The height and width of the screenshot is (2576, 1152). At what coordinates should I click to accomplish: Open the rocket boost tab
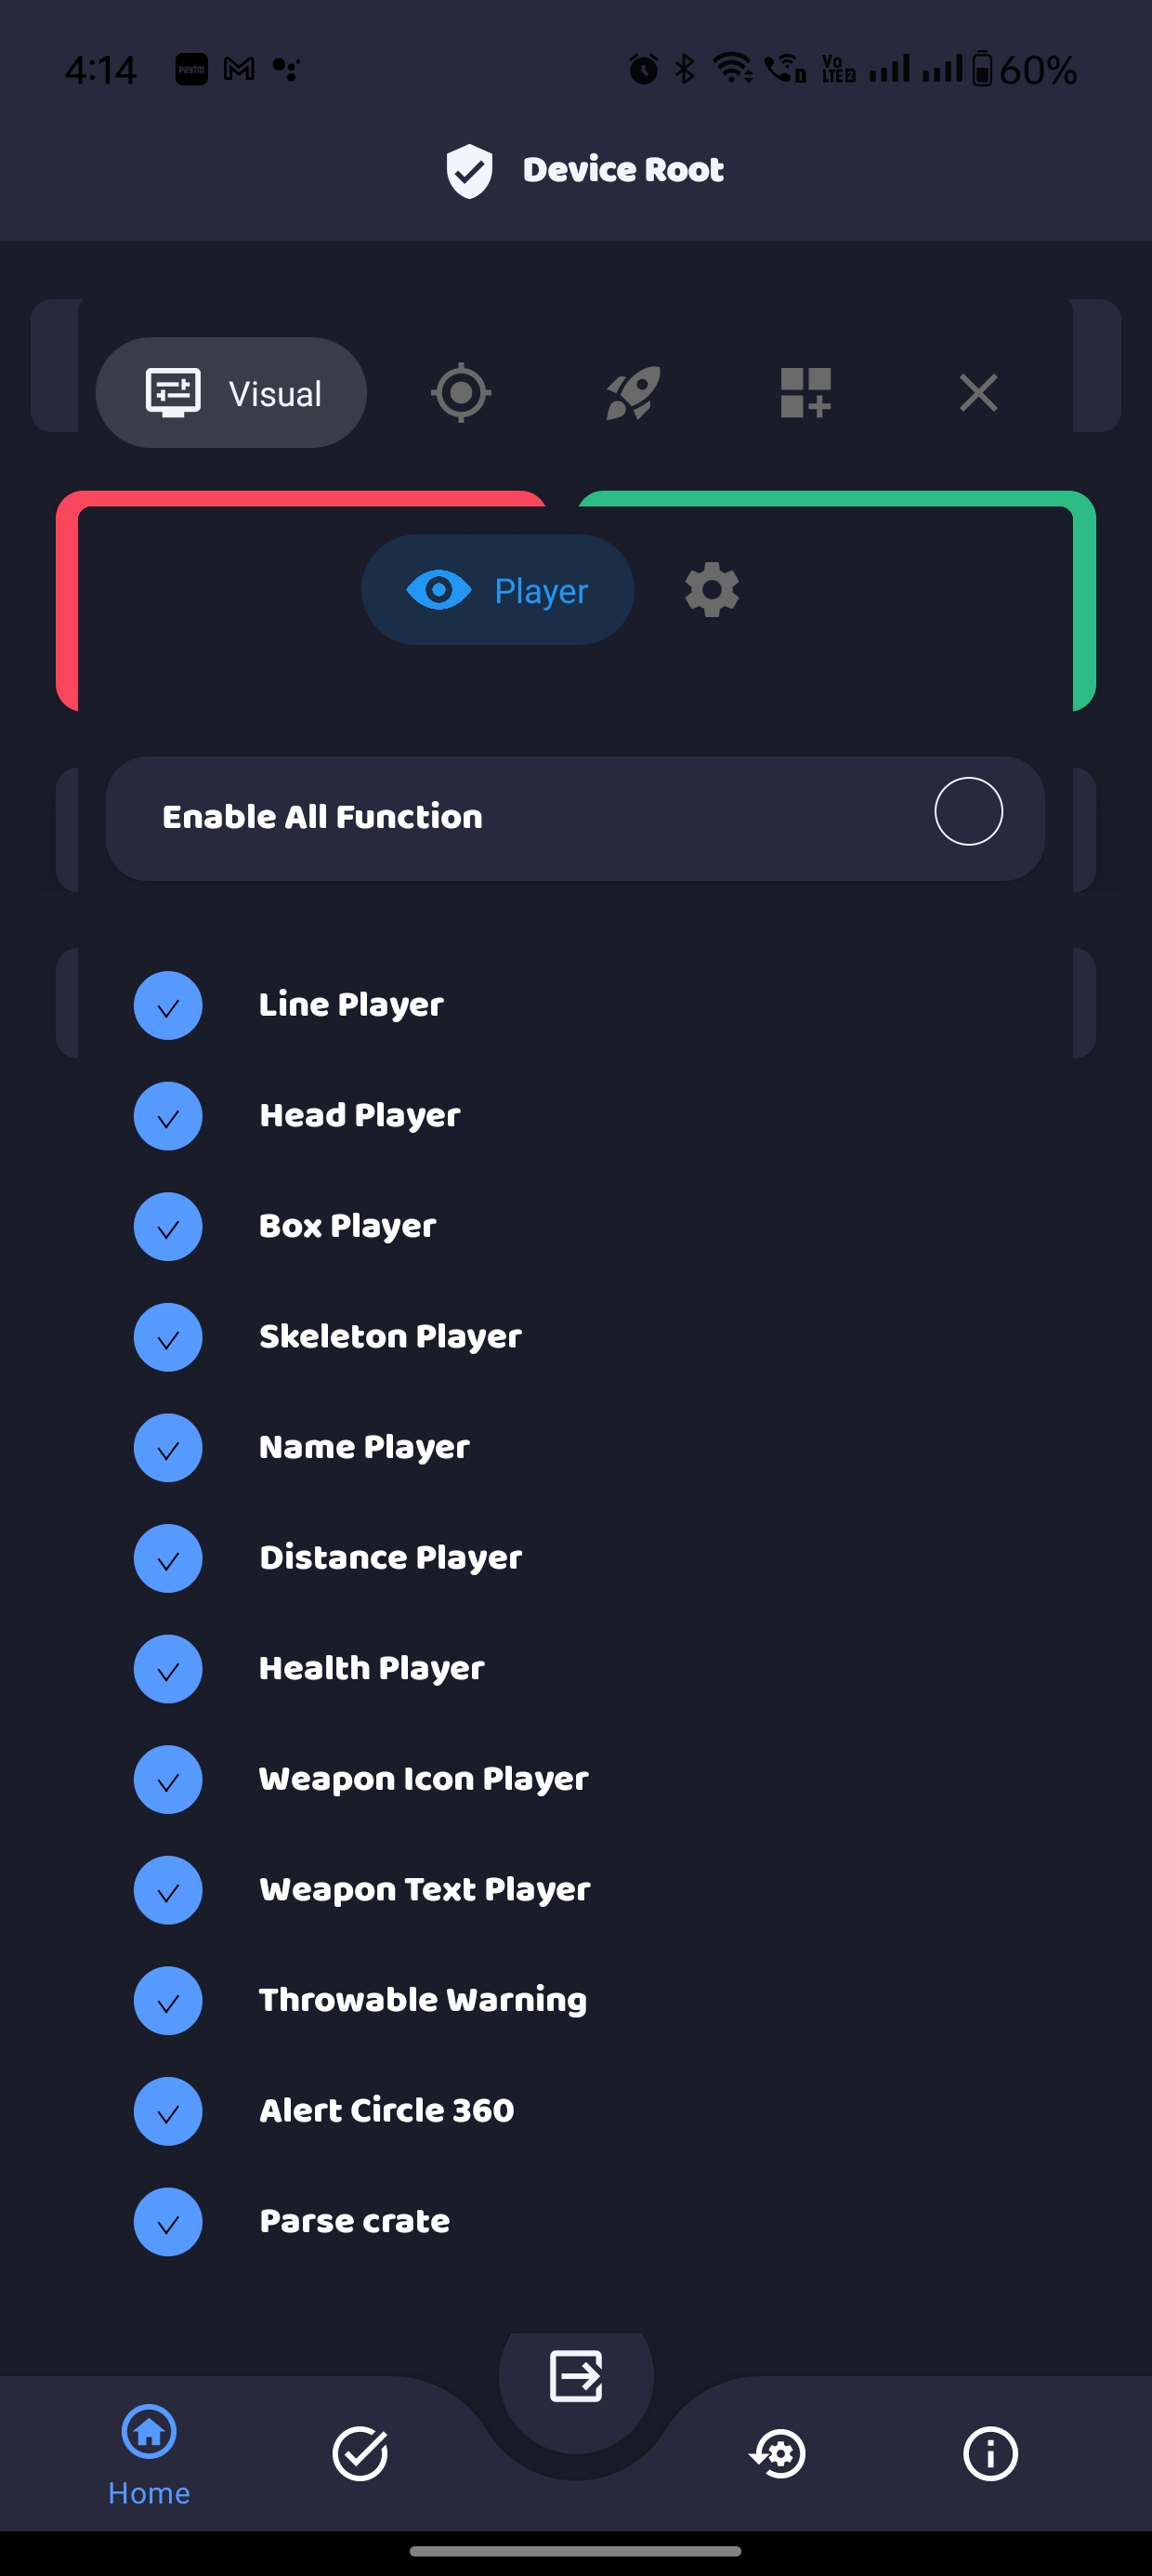click(x=633, y=393)
